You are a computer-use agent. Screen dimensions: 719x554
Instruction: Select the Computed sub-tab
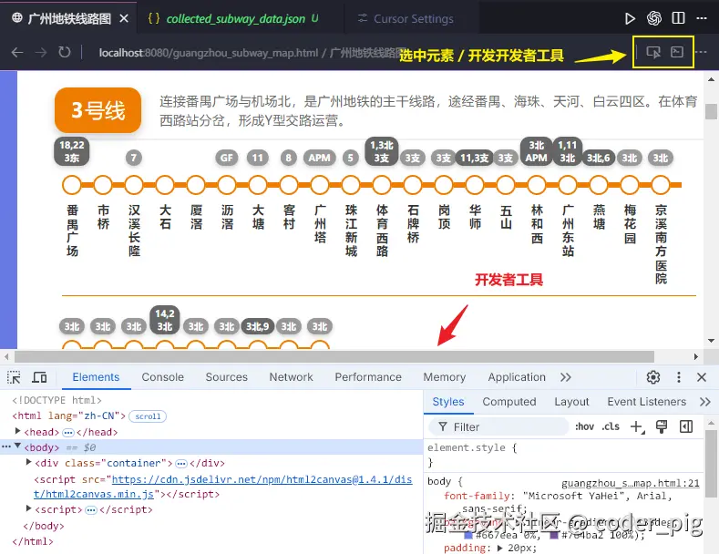point(509,402)
